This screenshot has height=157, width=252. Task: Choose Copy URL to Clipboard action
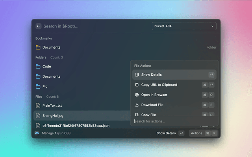[159, 85]
